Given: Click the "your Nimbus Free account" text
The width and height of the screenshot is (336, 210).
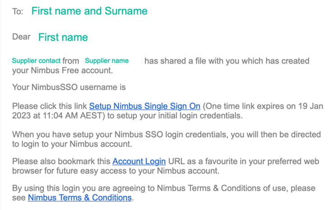Looking at the screenshot, I should click(62, 70).
